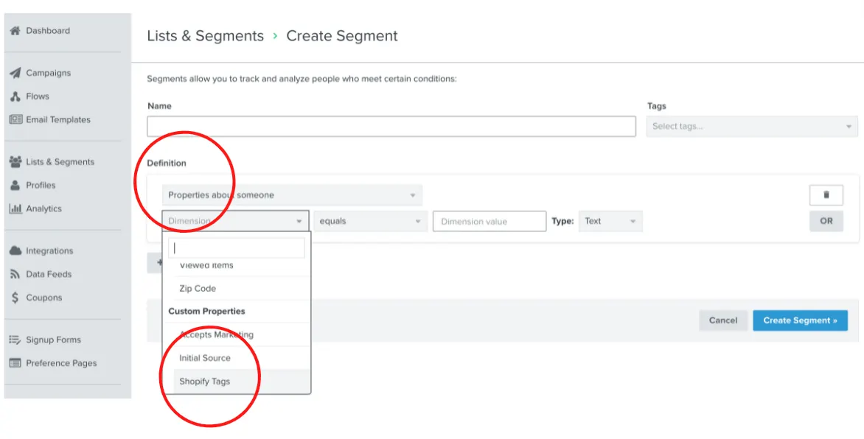This screenshot has width=864, height=439.
Task: Click the Coupons dollar sign icon
Action: tap(15, 298)
